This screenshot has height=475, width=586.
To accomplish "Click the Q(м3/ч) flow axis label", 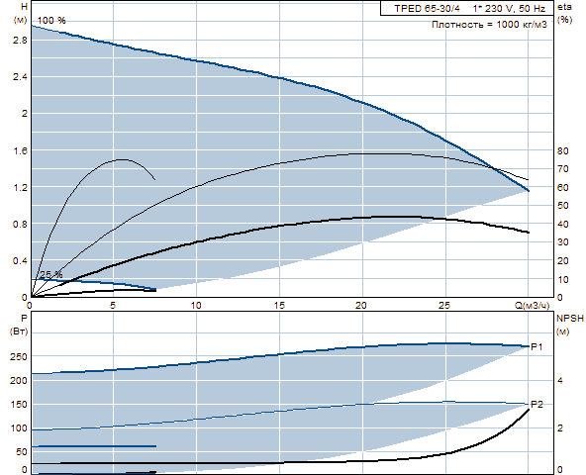I will tap(533, 306).
